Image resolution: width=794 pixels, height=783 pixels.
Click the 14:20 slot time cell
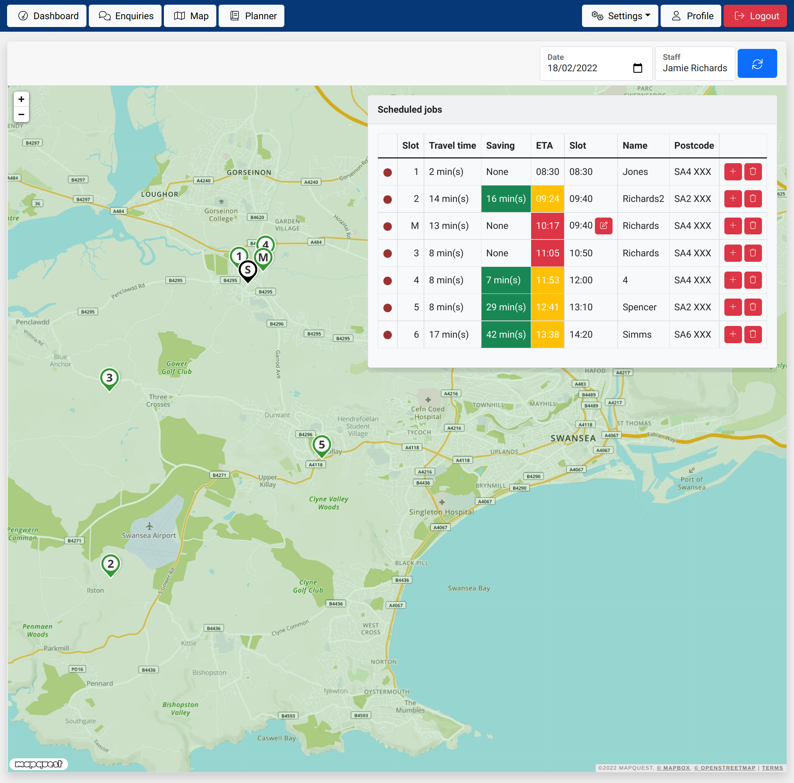(591, 334)
